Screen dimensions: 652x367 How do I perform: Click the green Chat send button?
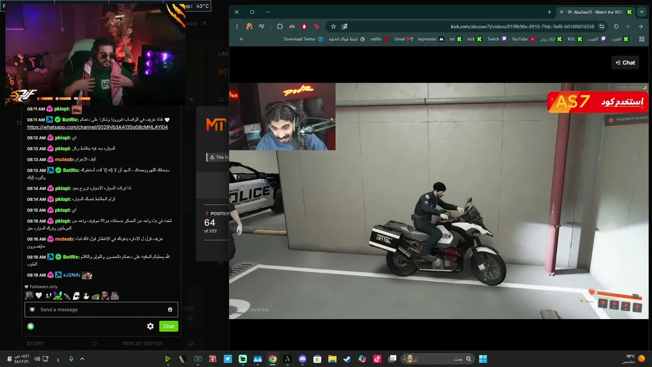(169, 326)
